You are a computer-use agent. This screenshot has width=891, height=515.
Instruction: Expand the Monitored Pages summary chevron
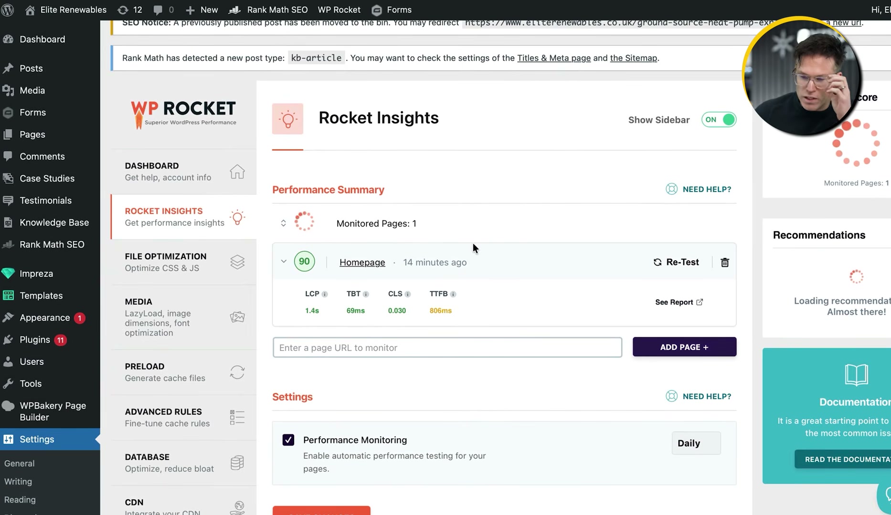coord(283,223)
